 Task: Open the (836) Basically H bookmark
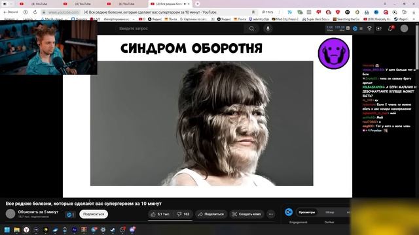pyautogui.click(x=377, y=19)
